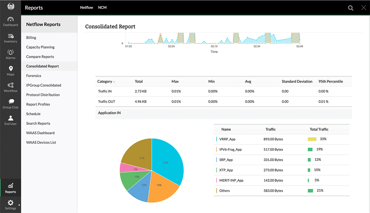Click the 02:19 time axis label
Screen dimensions: 370x213
tap(214, 46)
